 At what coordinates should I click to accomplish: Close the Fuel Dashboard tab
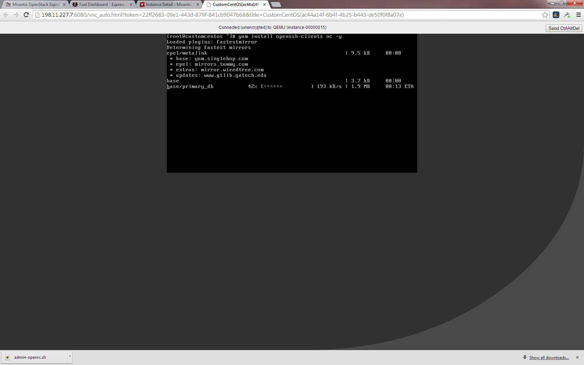click(x=131, y=5)
